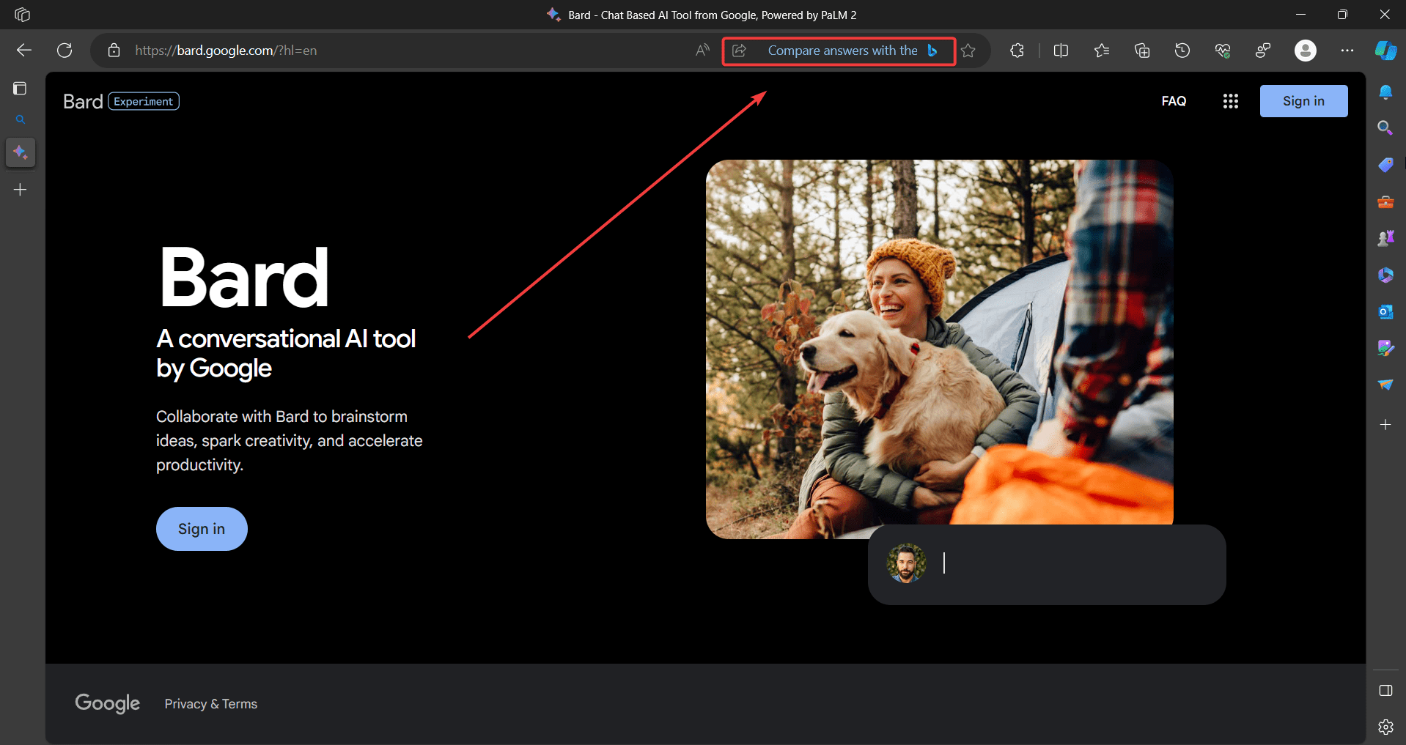
Task: Open the Copilot sidebar
Action: (1387, 51)
